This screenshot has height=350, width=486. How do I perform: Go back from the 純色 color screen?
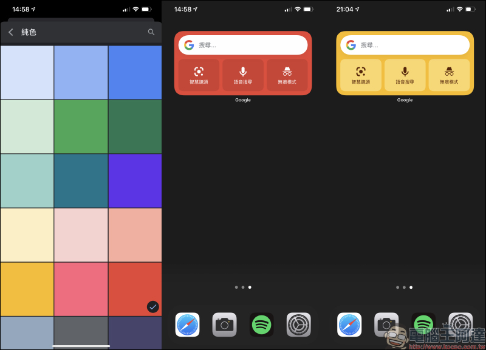tap(11, 32)
